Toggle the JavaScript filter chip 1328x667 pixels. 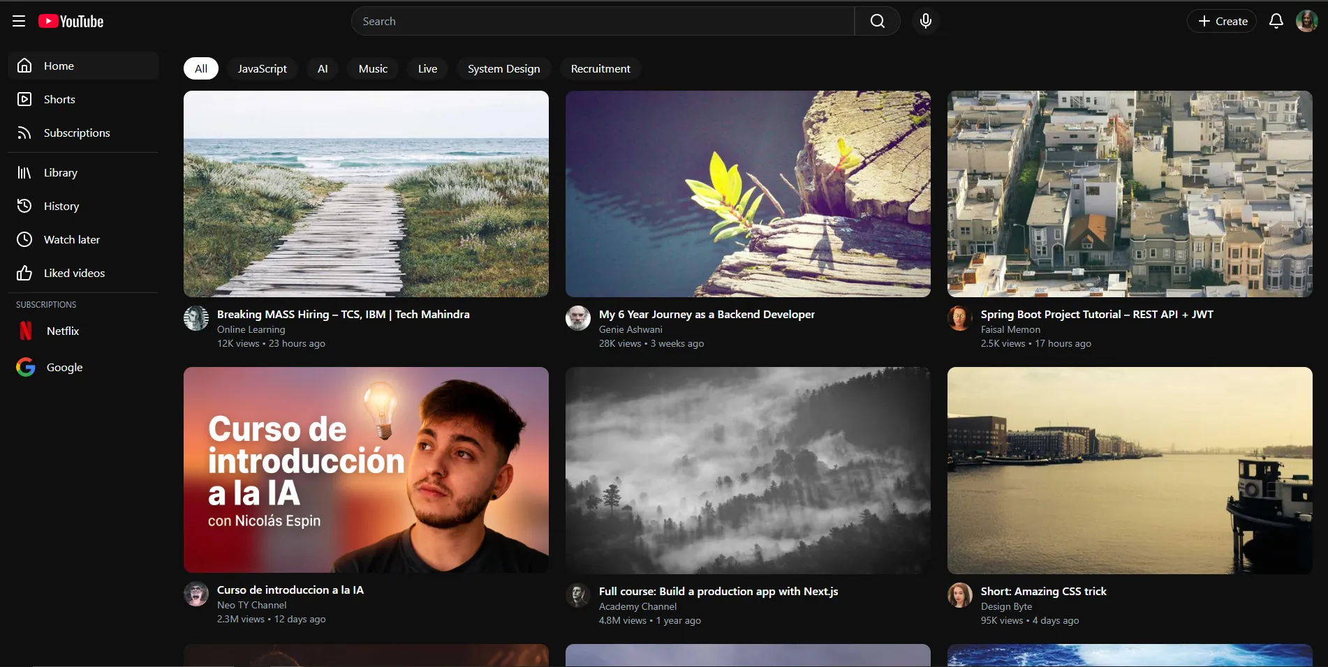(x=263, y=68)
